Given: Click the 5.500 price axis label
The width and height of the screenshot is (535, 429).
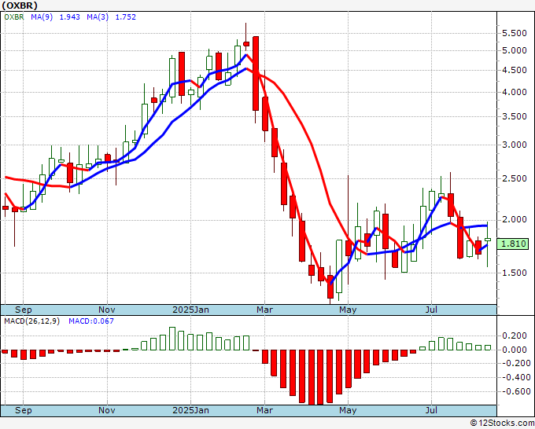Looking at the screenshot, I should point(515,33).
